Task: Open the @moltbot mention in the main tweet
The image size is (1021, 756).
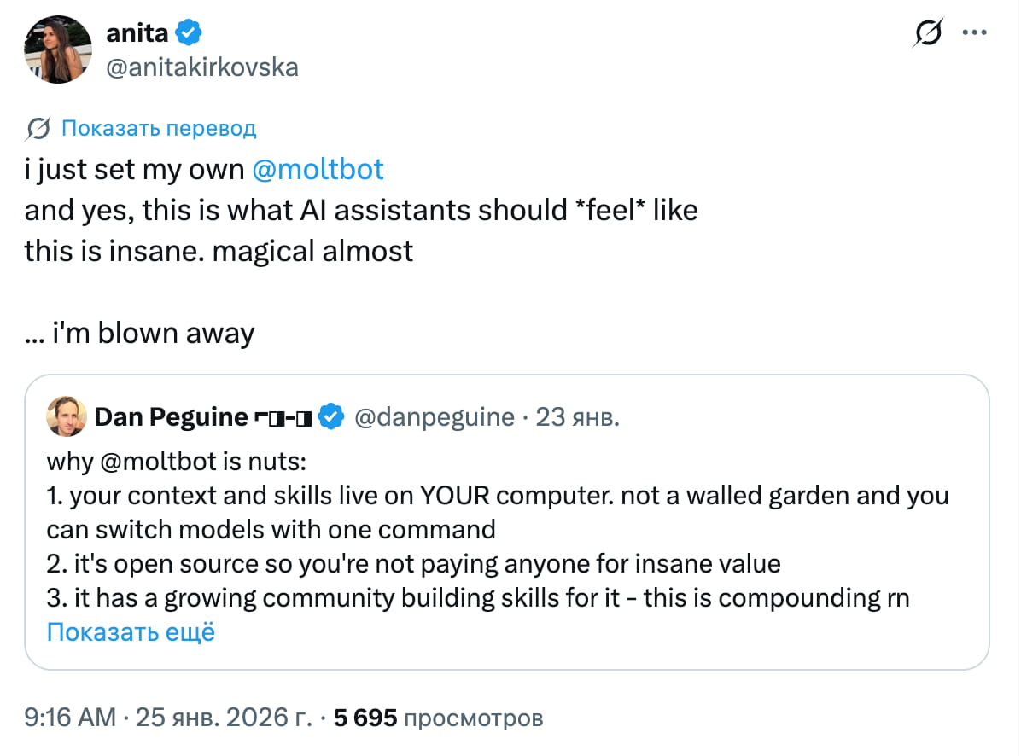Action: (319, 169)
